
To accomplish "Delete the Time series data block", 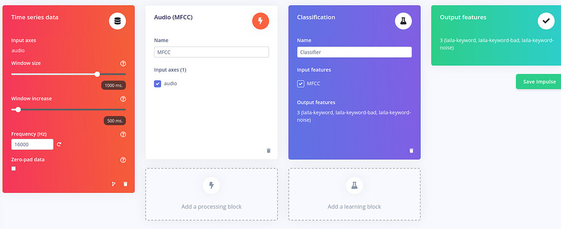I will pos(125,184).
